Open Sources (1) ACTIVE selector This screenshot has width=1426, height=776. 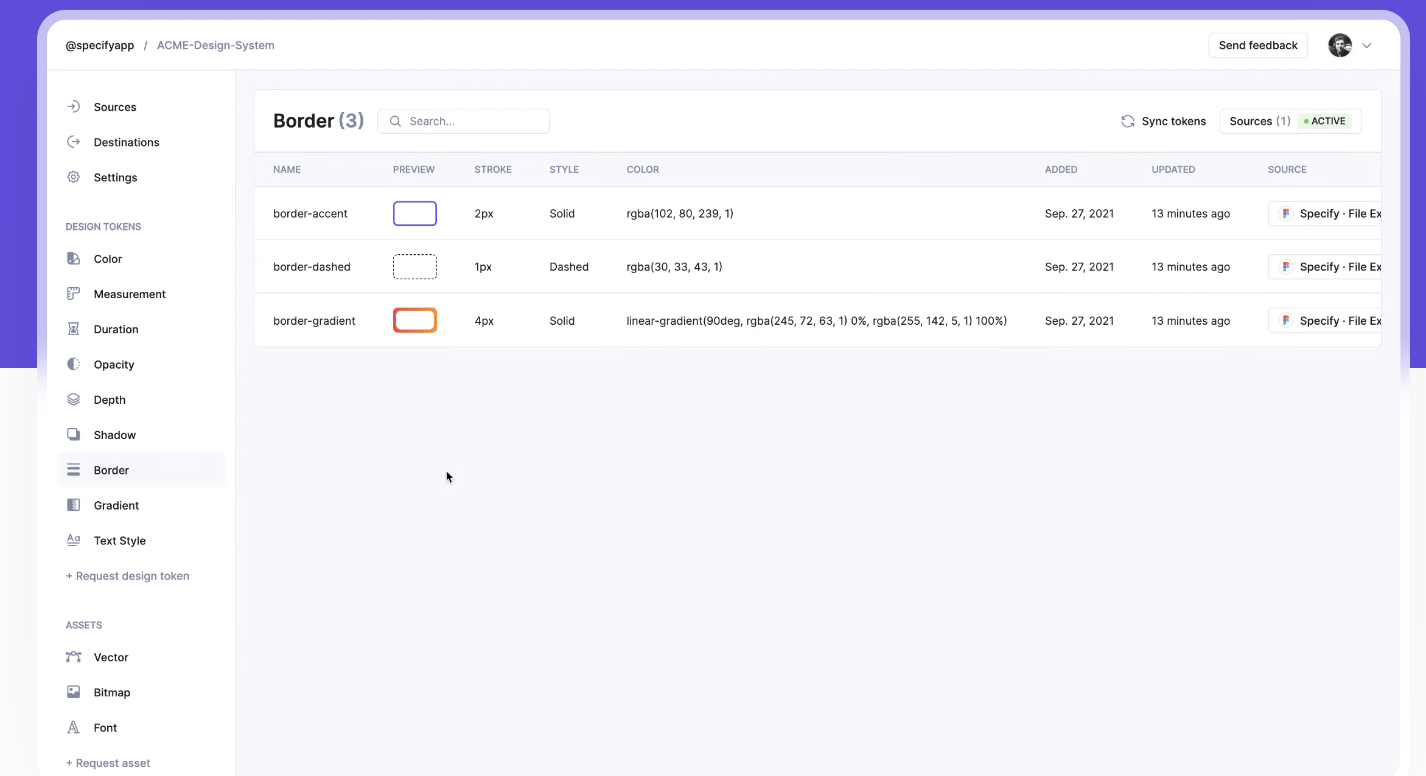(1290, 121)
